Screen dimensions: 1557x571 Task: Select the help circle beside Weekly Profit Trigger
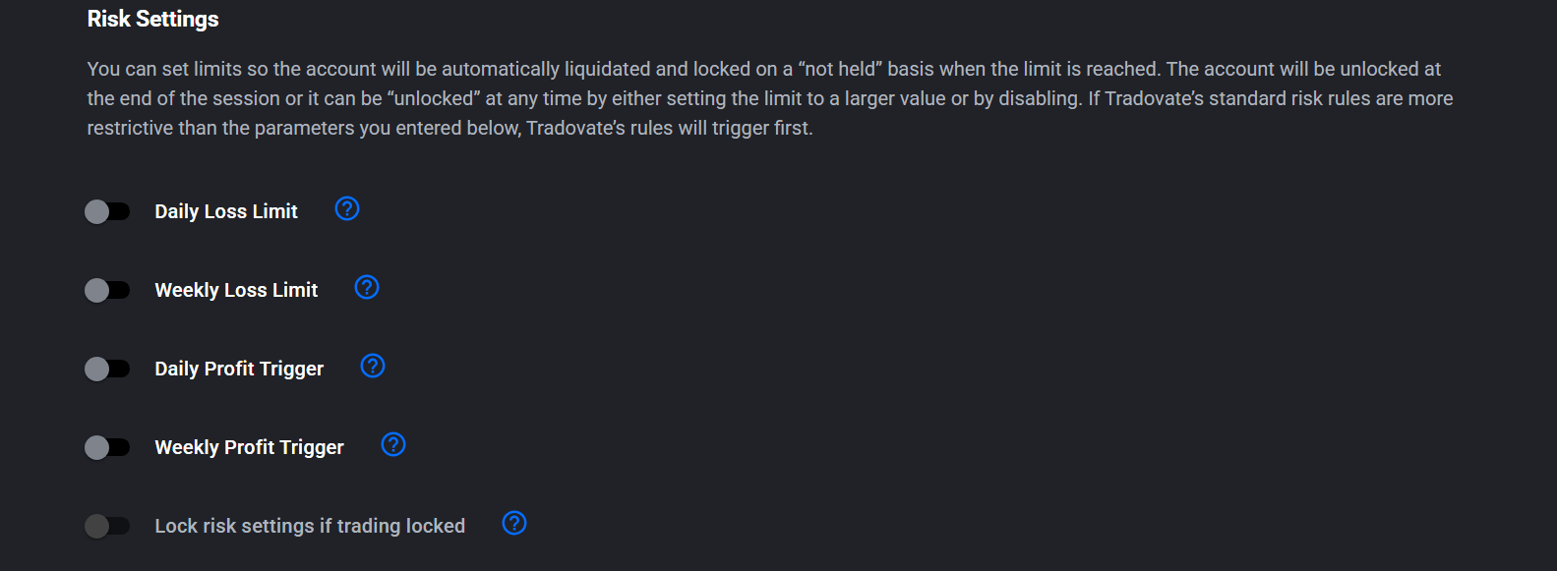point(393,444)
